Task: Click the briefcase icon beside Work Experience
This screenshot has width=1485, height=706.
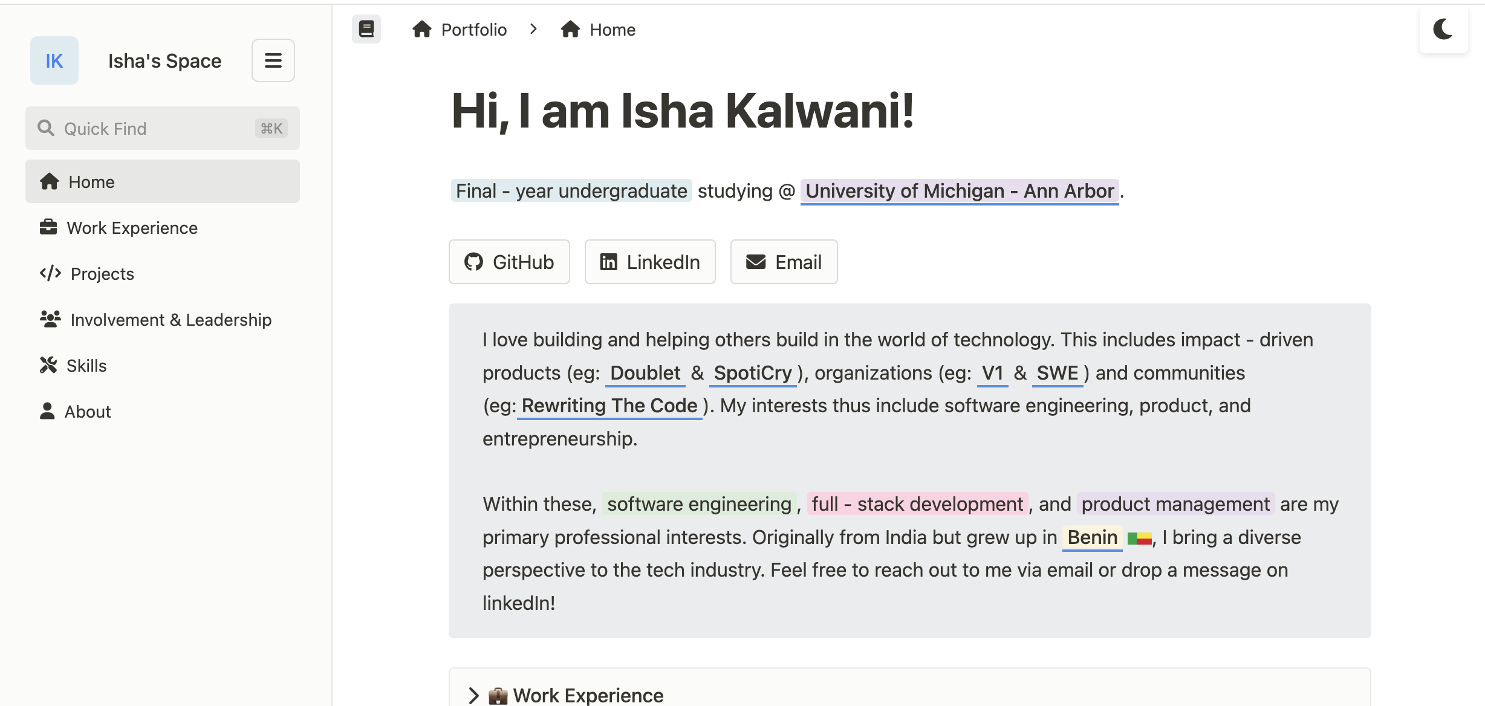Action: pos(48,227)
